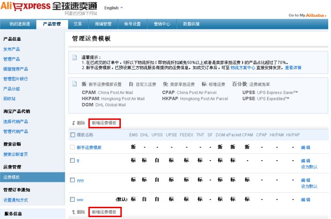This screenshot has width=331, height=219.
Task: Click the bottom delete arrow icon
Action: [x=73, y=212]
